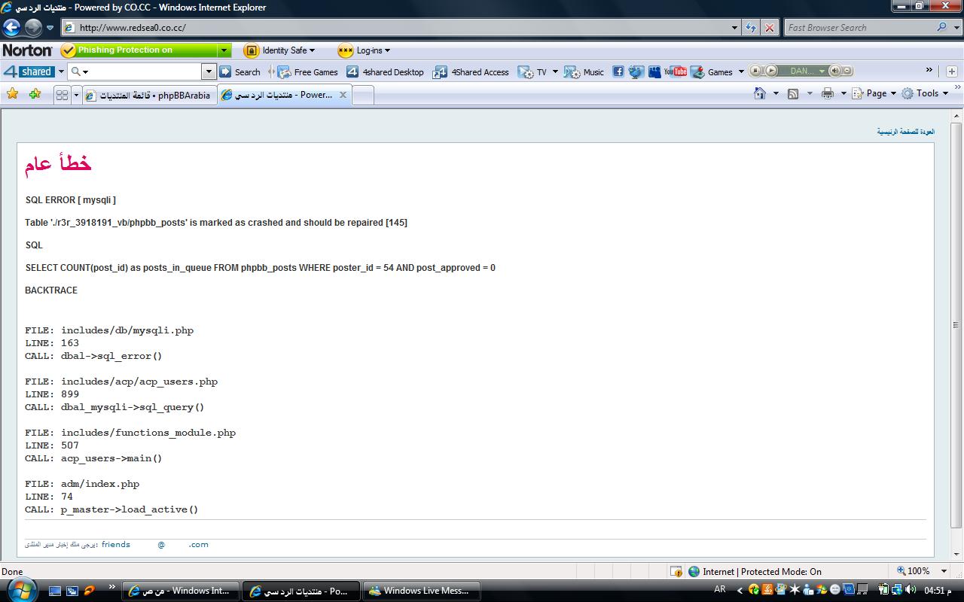Click the Facebook icon in 4shared toolbar
The width and height of the screenshot is (964, 602).
coord(618,71)
